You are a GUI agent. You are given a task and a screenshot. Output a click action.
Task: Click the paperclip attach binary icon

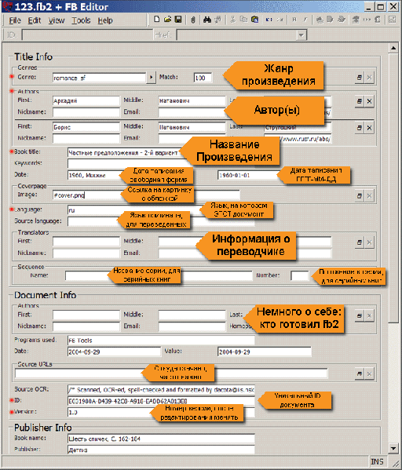(193, 20)
